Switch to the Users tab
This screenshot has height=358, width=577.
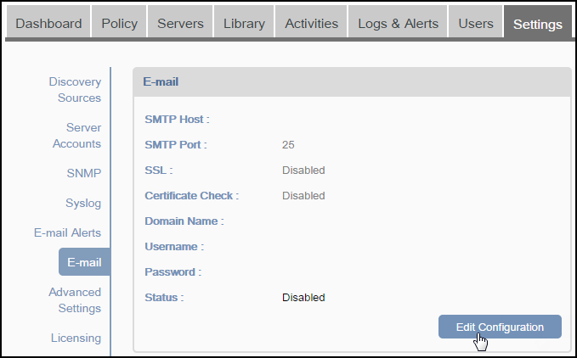click(475, 22)
